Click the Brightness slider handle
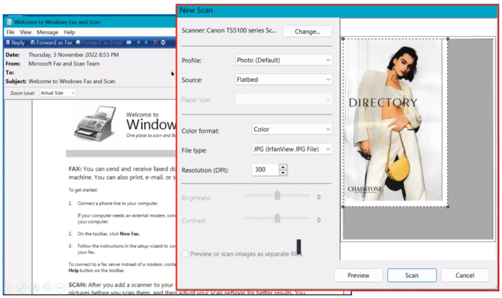Viewport: 502px width, 298px height. click(277, 195)
